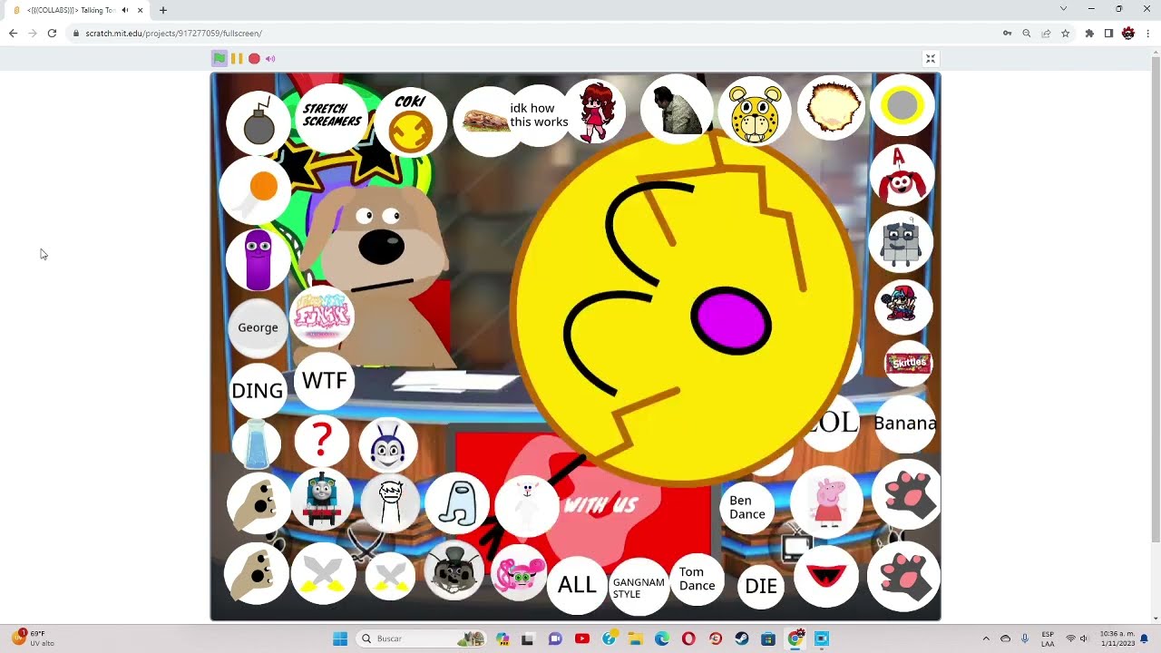The width and height of the screenshot is (1161, 653).
Task: Mute the Talking Tom tab audio
Action: tap(124, 10)
